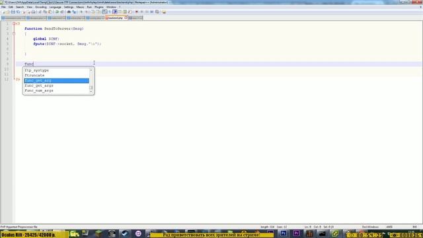Open the Search menu

click(x=20, y=7)
